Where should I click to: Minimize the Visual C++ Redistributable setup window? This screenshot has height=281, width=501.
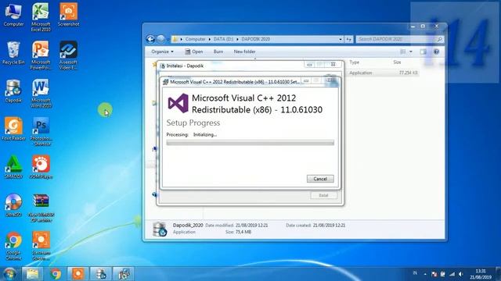point(306,81)
